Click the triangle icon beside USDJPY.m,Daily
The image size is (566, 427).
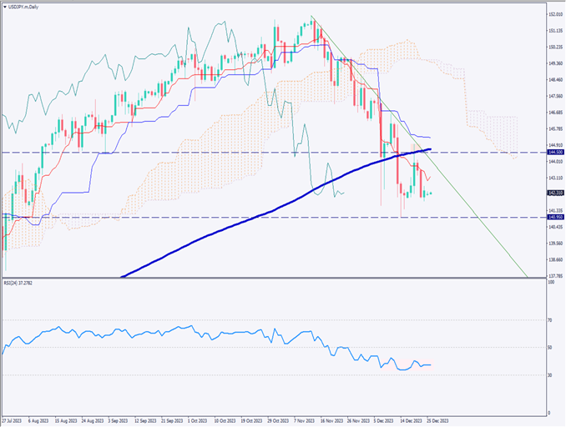tap(5, 5)
